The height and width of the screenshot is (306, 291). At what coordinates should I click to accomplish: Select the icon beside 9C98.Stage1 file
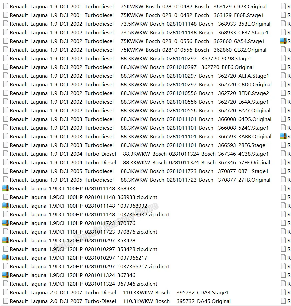point(6,58)
